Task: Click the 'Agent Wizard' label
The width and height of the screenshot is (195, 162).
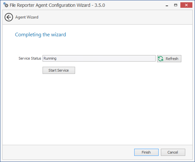Action: pyautogui.click(x=27, y=17)
